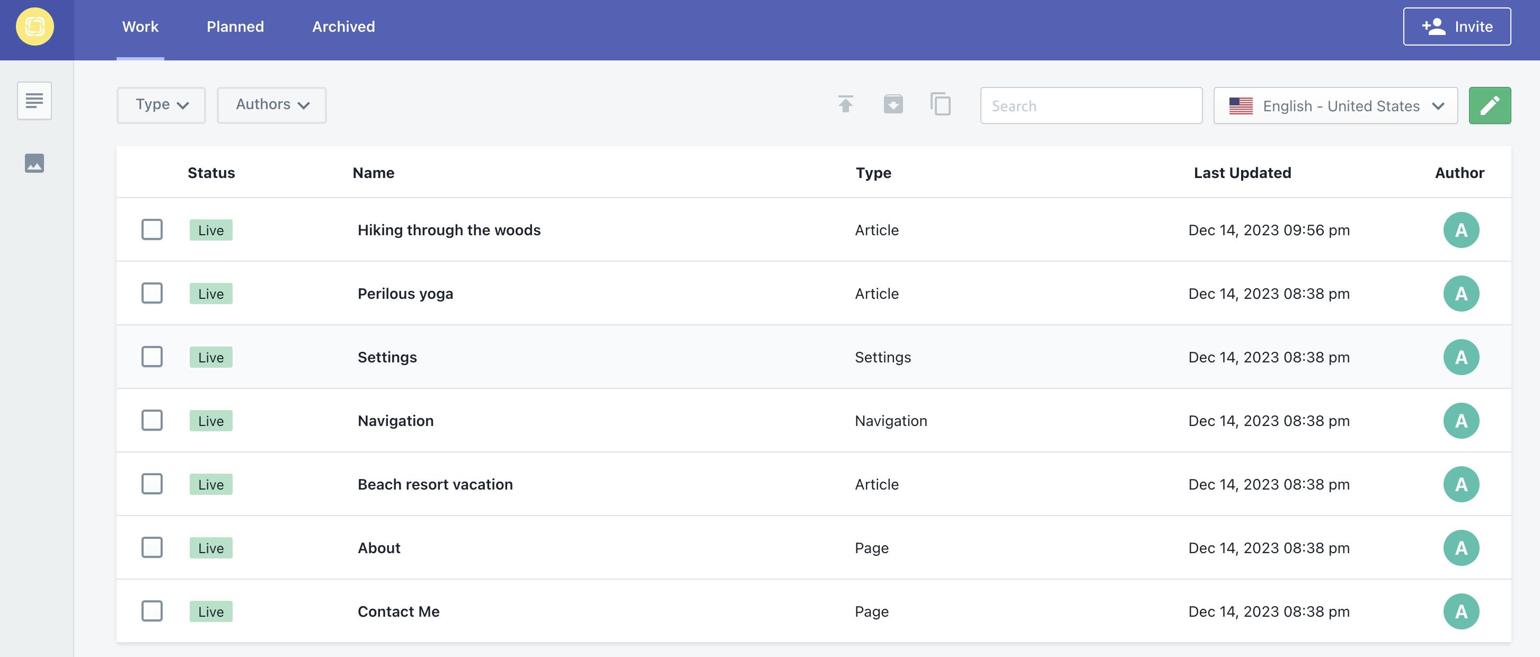Click author avatar on Perilous yoga row

[x=1461, y=294]
